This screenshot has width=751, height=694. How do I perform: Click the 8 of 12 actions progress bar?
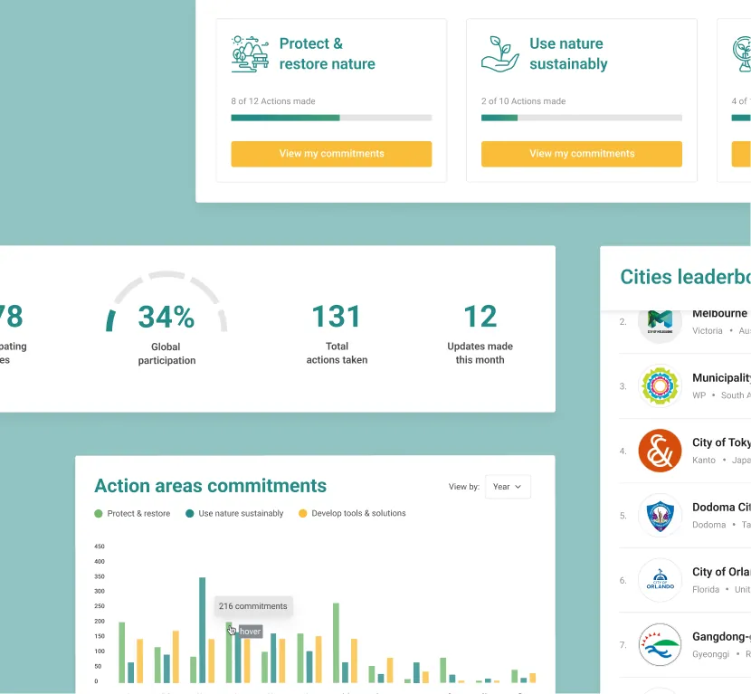[331, 118]
